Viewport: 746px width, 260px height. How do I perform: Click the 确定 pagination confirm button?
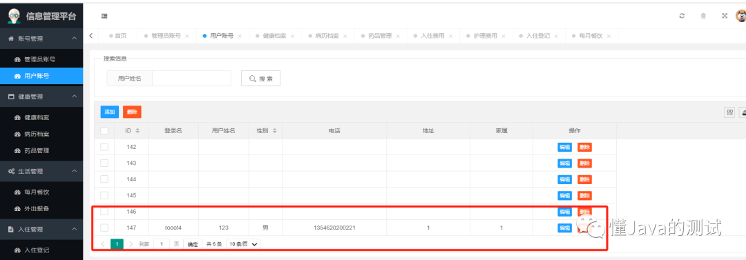193,244
